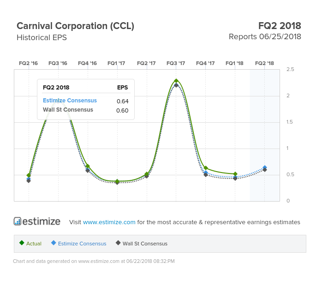Click the green Actual point at FQ2 '16
Image resolution: width=316 pixels, height=286 pixels.
coord(29,175)
